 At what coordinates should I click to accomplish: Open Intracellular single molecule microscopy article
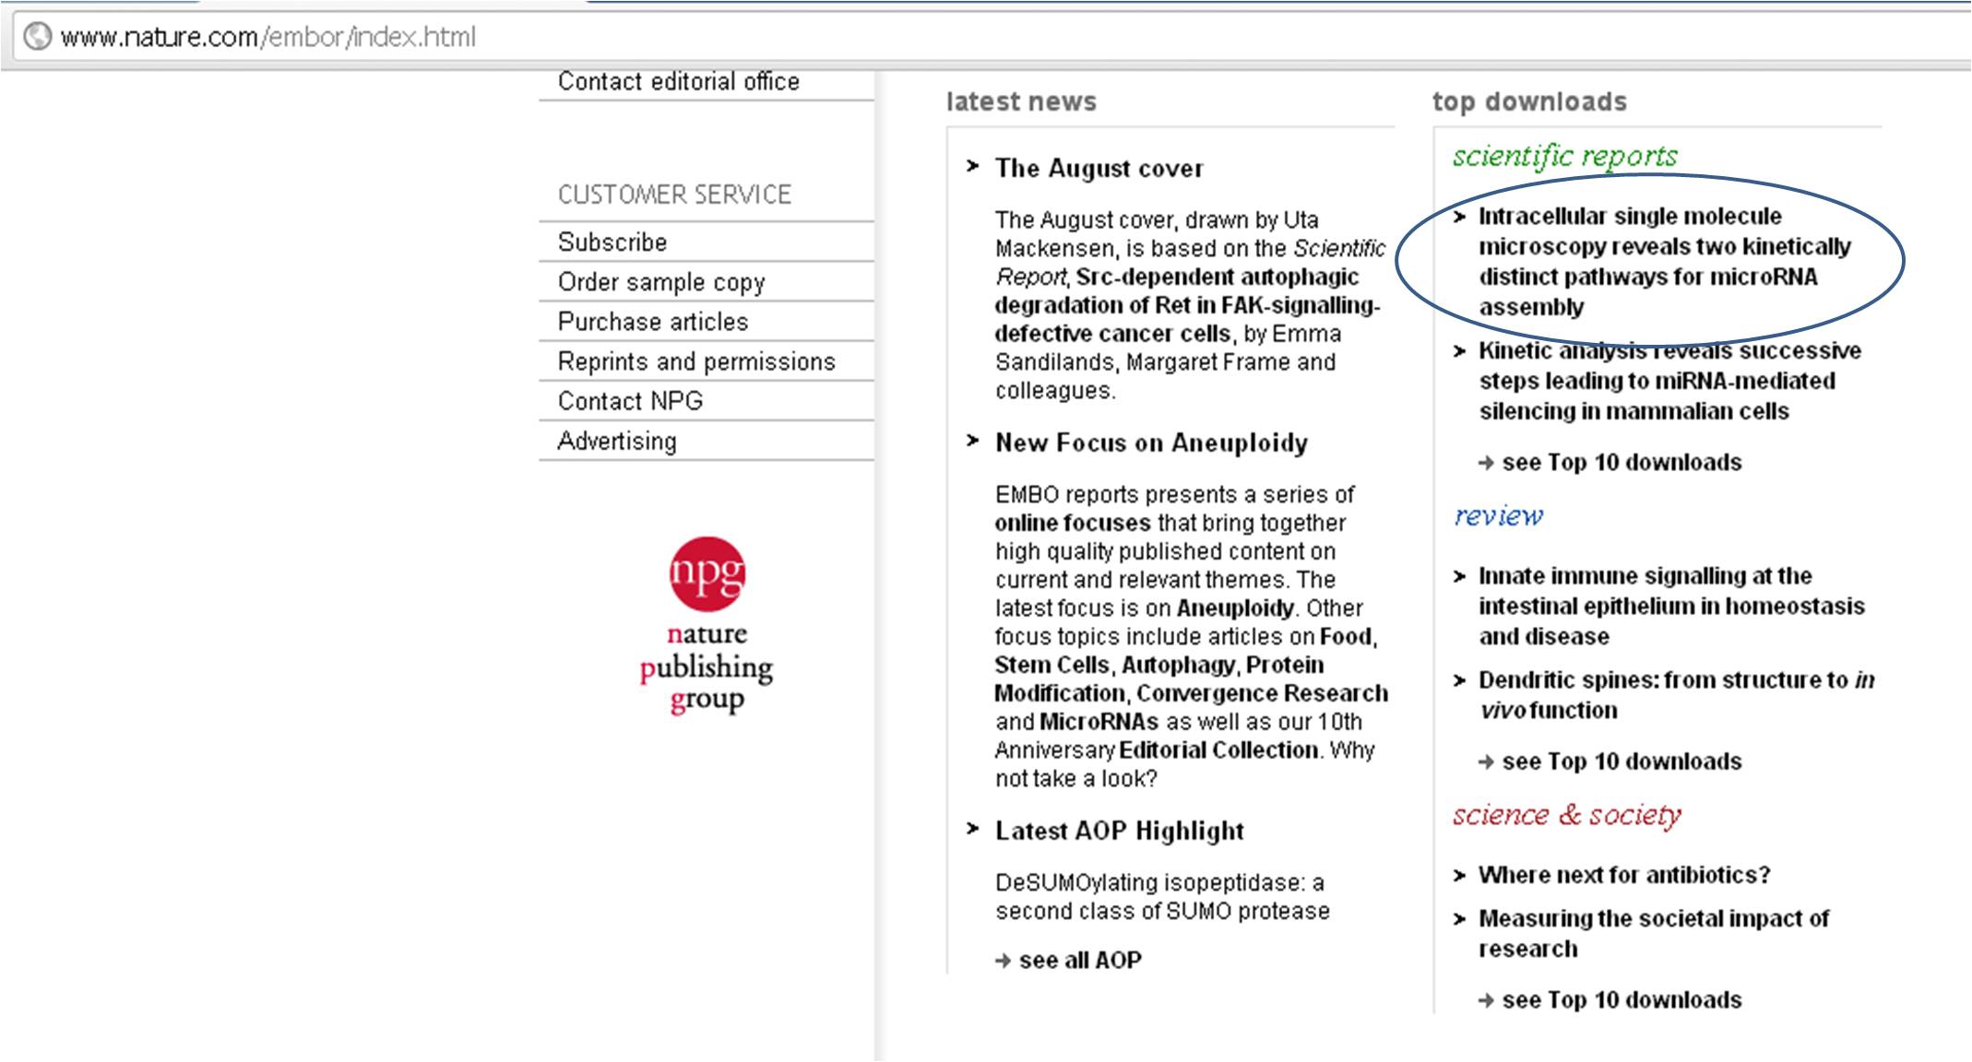point(1647,262)
